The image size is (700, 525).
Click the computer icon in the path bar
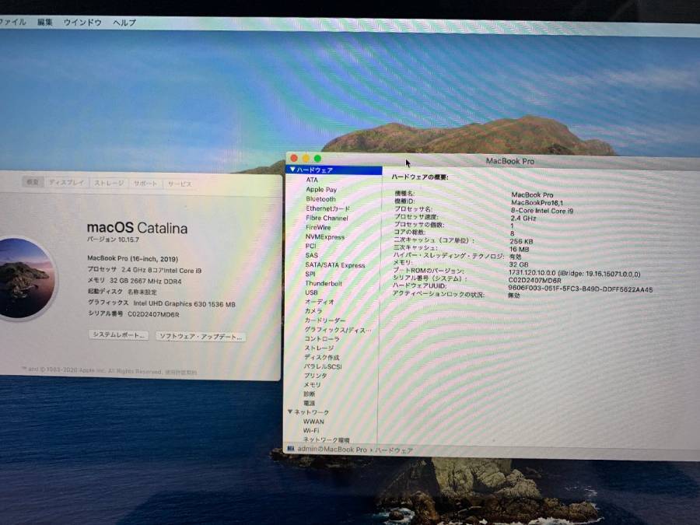[x=291, y=448]
